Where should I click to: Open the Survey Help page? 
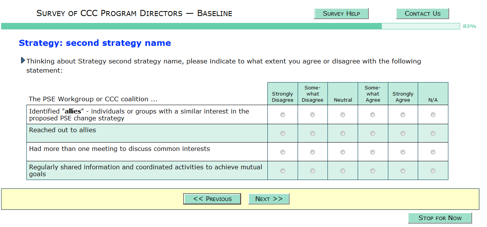[341, 14]
